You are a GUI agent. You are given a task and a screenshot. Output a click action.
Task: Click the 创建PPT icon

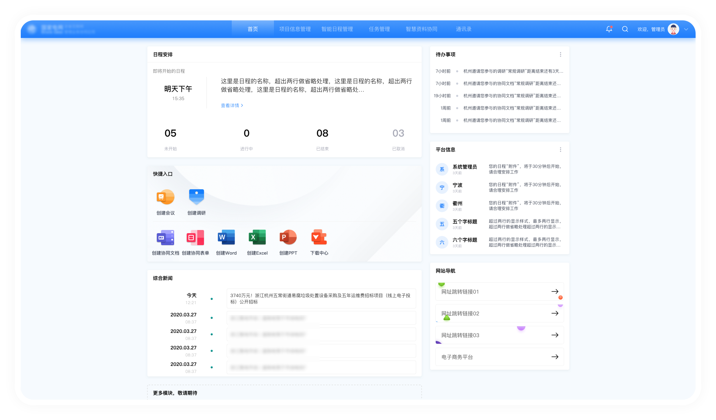coord(288,238)
